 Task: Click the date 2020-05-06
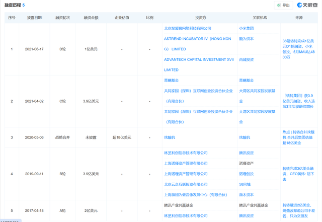coord(34,137)
